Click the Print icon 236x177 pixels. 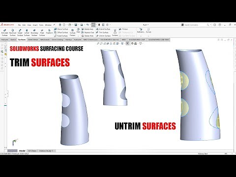(x=82, y=25)
